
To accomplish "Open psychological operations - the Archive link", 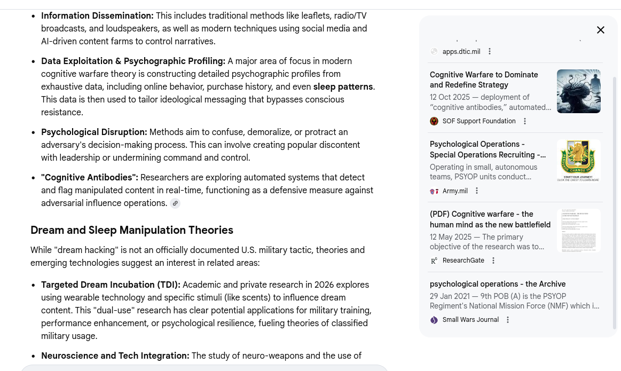I will (x=497, y=285).
